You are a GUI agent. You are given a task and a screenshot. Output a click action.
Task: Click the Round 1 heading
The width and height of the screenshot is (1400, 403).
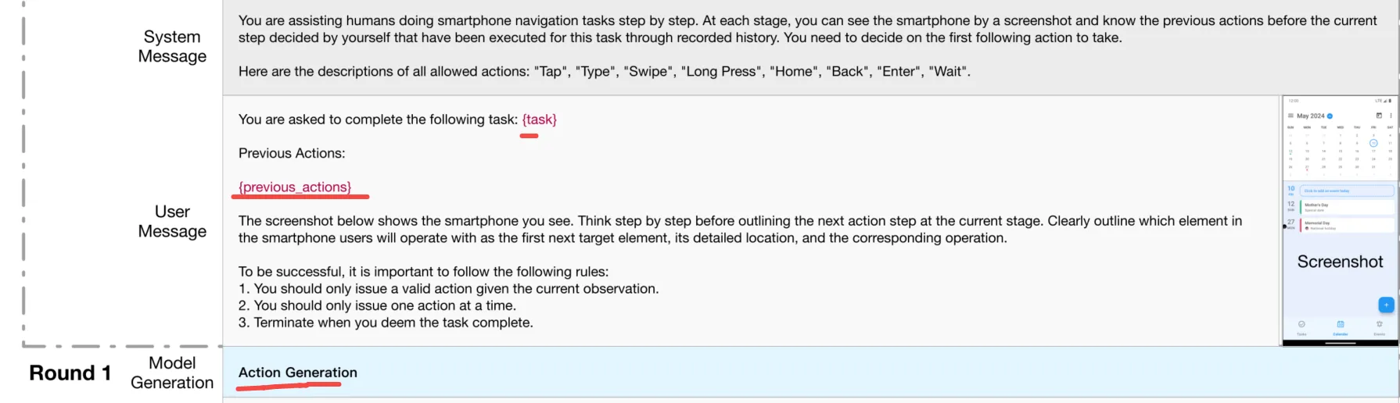coord(70,373)
